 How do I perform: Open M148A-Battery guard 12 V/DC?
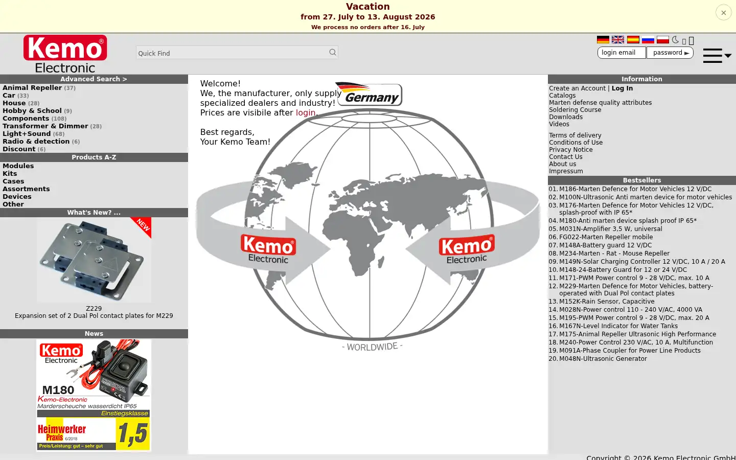[606, 245]
